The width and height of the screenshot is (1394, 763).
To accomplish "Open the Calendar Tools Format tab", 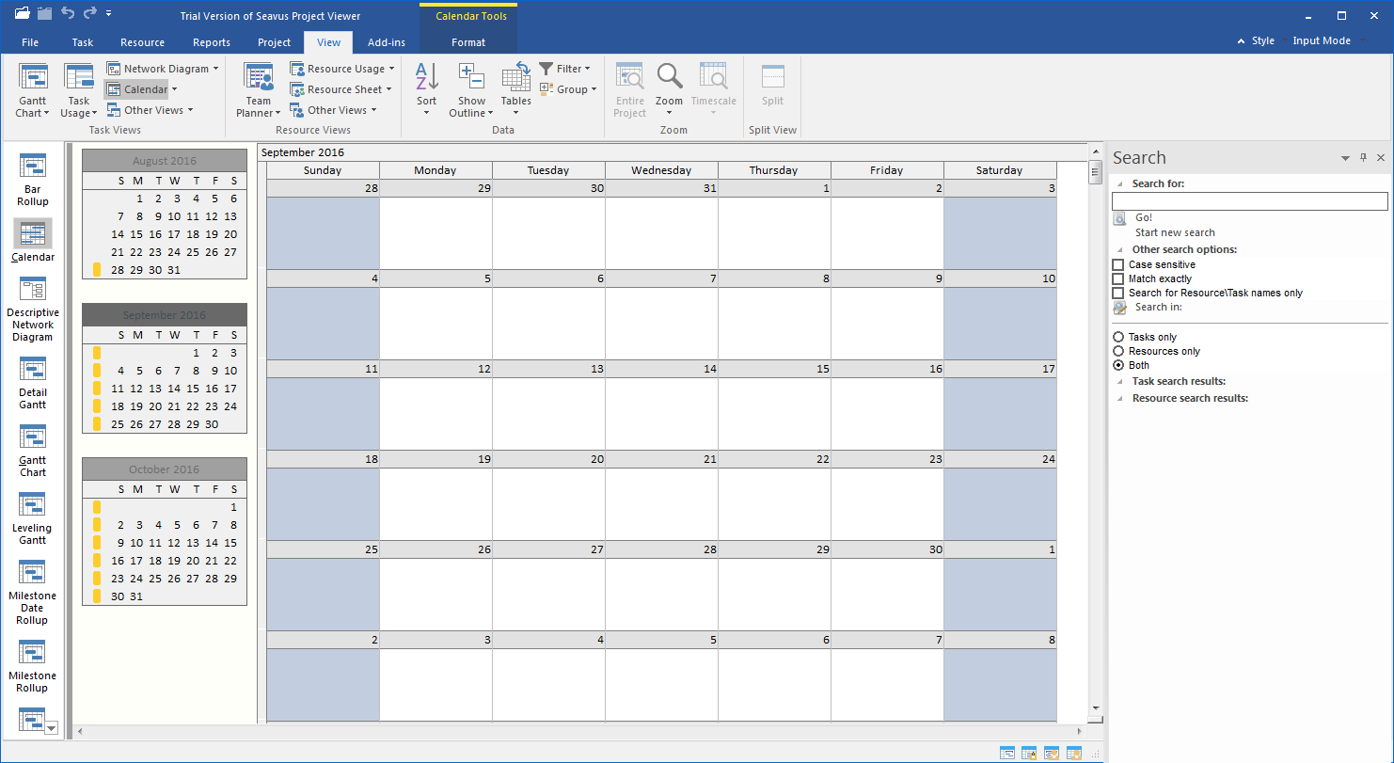I will (467, 42).
